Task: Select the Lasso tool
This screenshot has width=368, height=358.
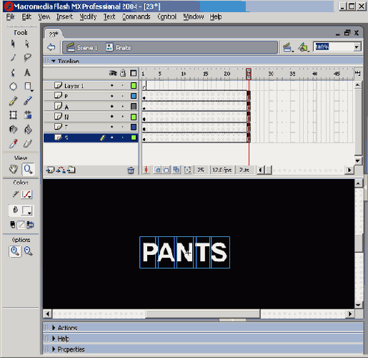Action: point(27,57)
